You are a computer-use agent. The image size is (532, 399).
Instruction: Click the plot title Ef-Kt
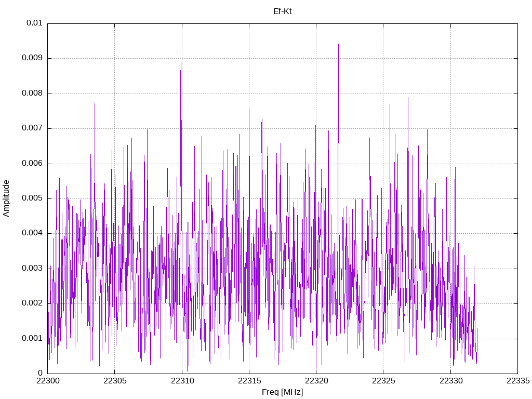coord(282,11)
